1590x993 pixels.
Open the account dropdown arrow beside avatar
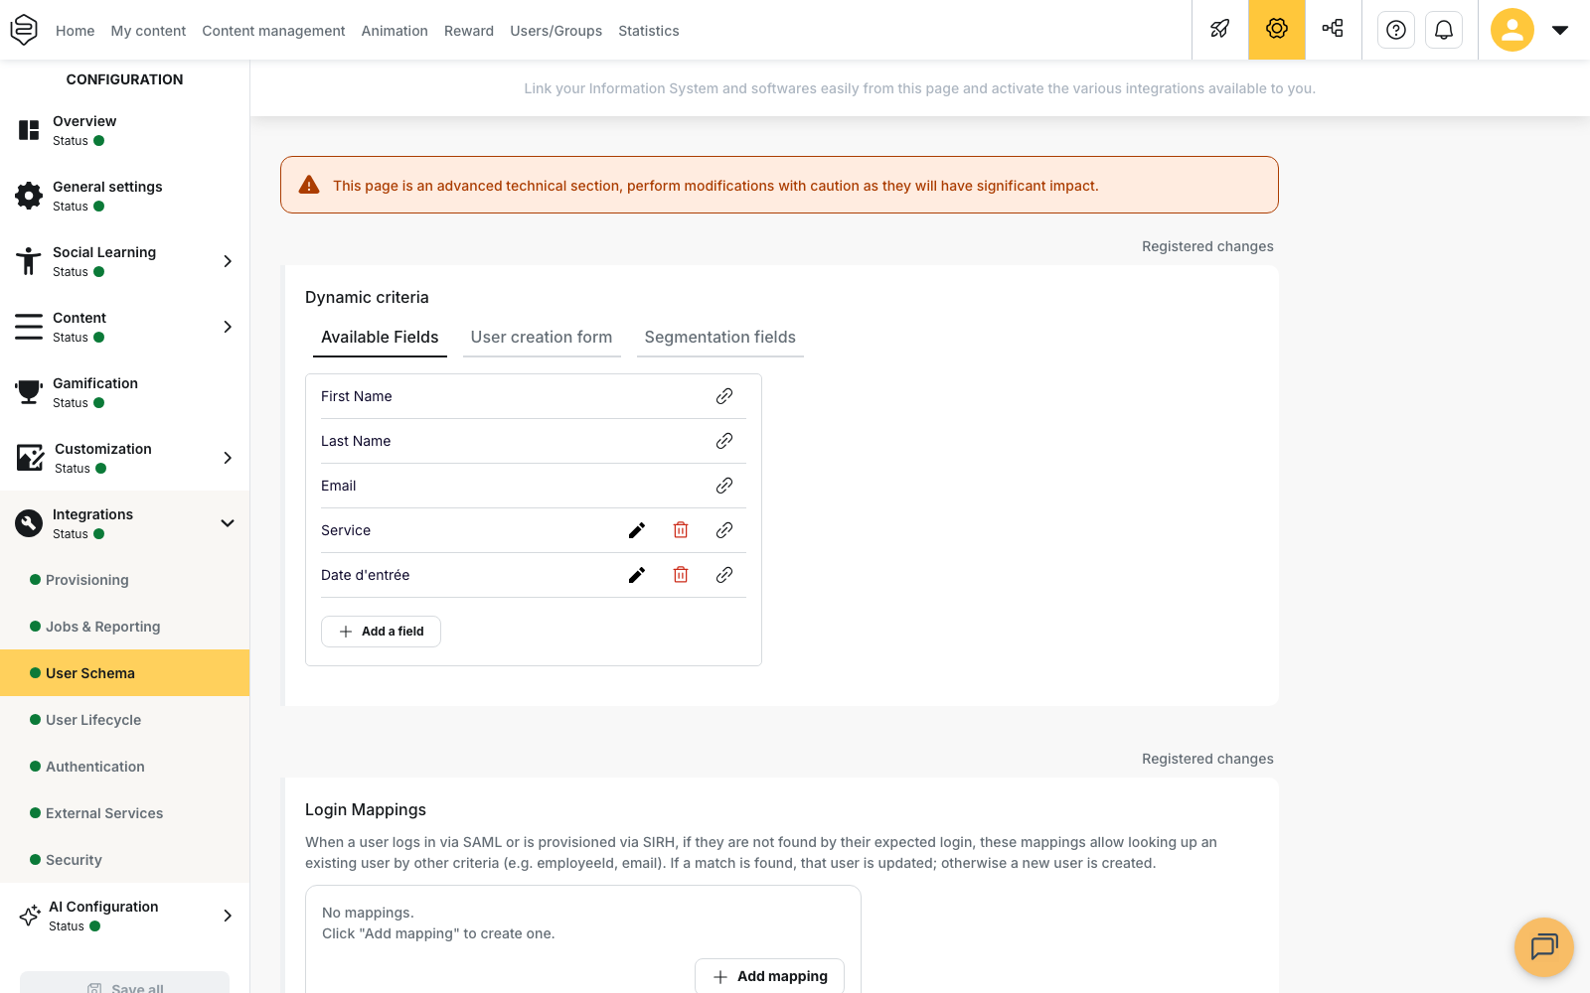point(1560,30)
